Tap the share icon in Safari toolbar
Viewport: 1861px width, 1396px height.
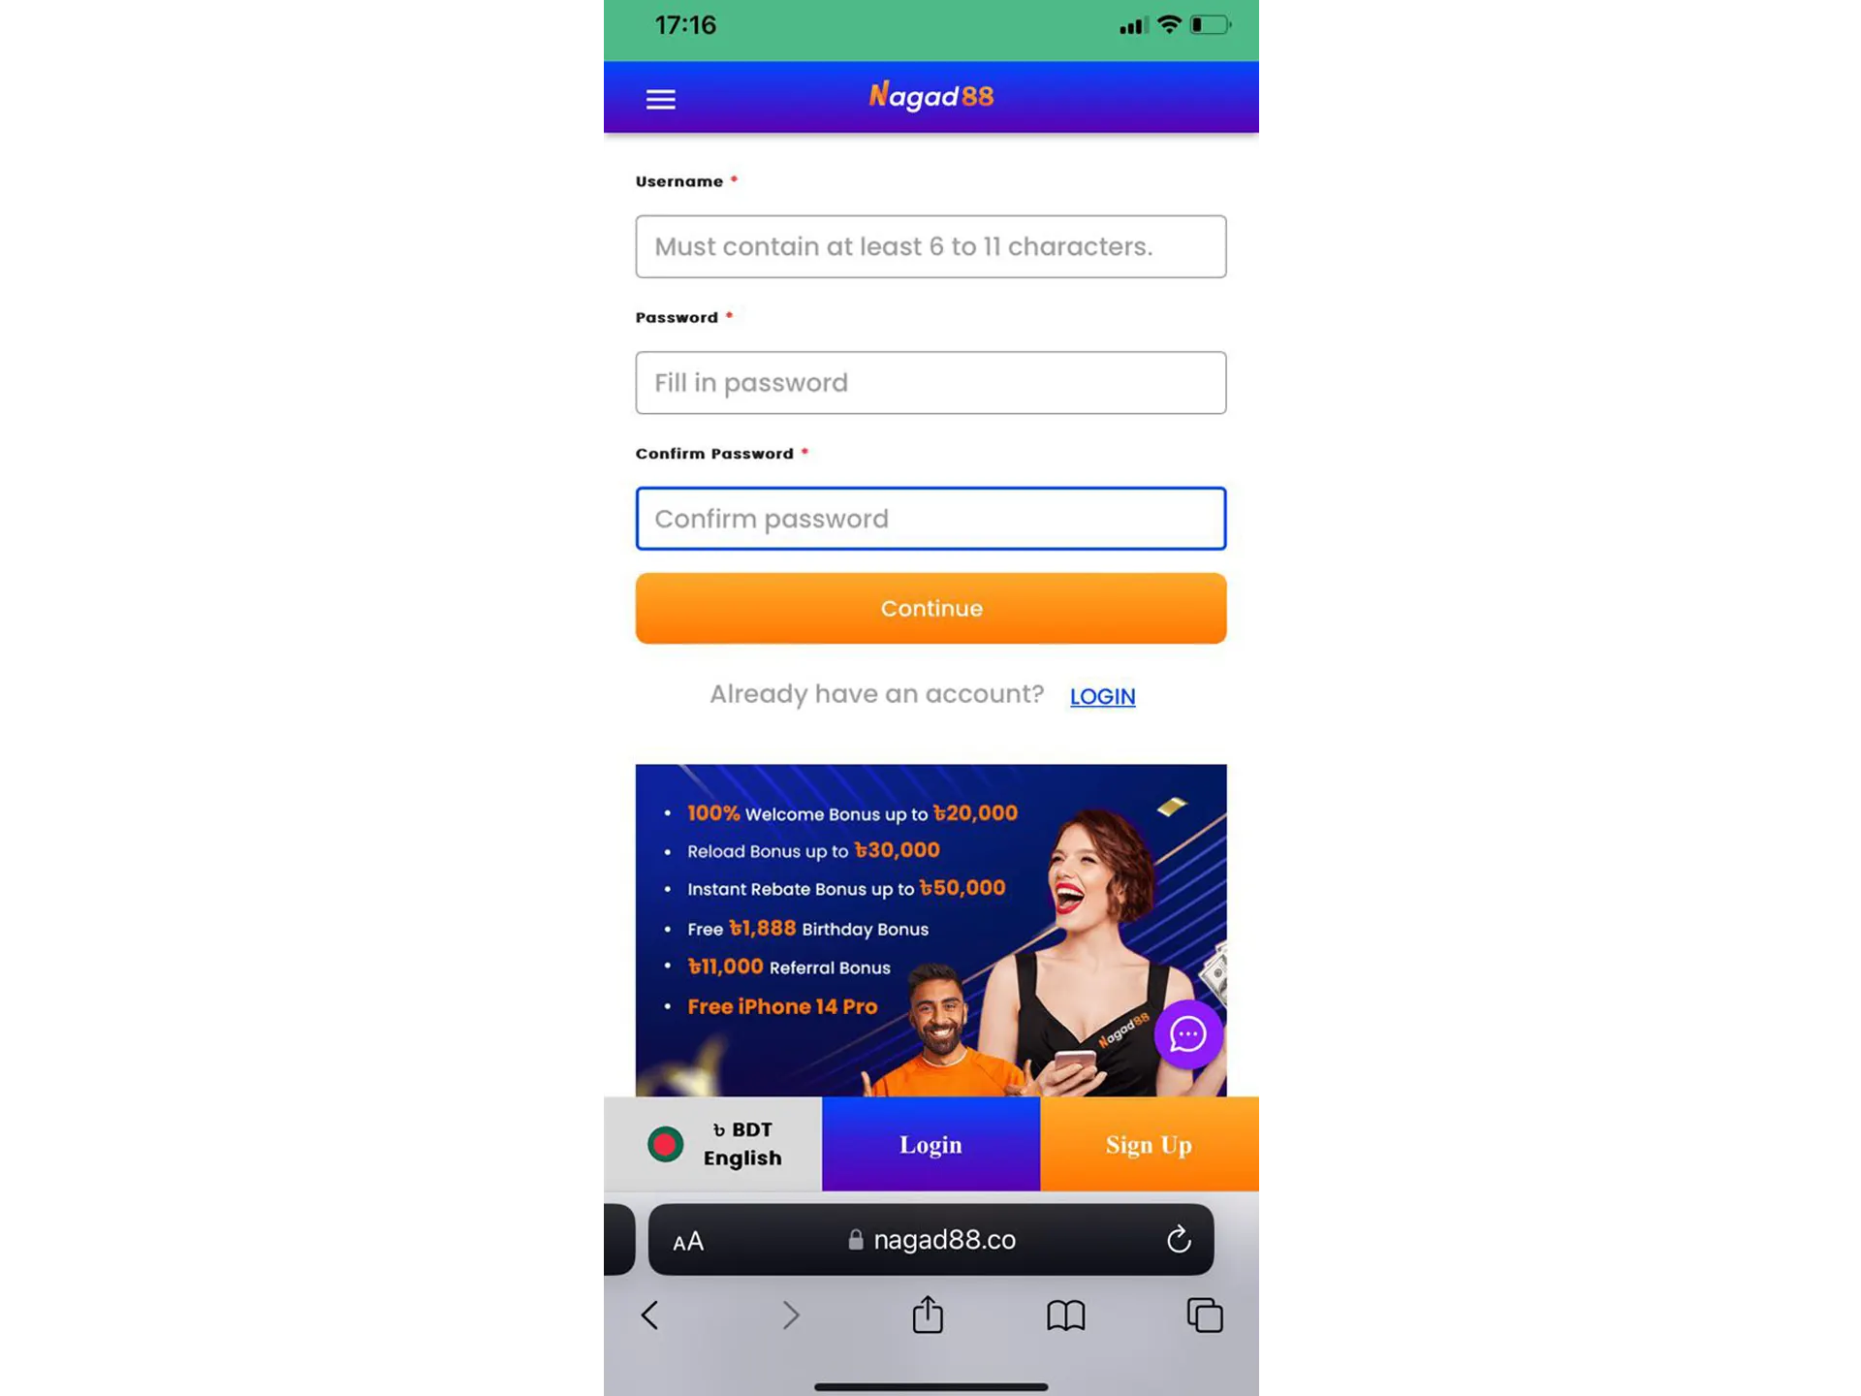coord(929,1314)
